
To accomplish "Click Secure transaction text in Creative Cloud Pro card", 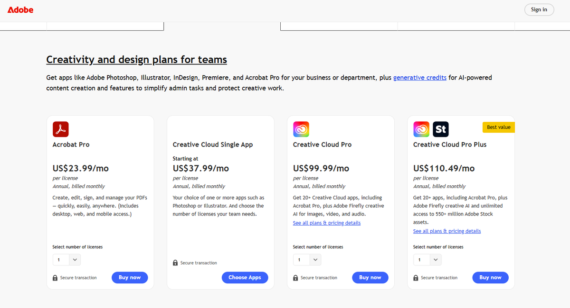I will (x=319, y=278).
